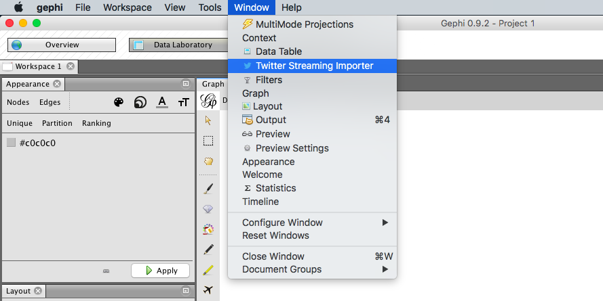Select Timeline in the Window menu
Viewport: 603px width, 301px height.
coord(312,202)
